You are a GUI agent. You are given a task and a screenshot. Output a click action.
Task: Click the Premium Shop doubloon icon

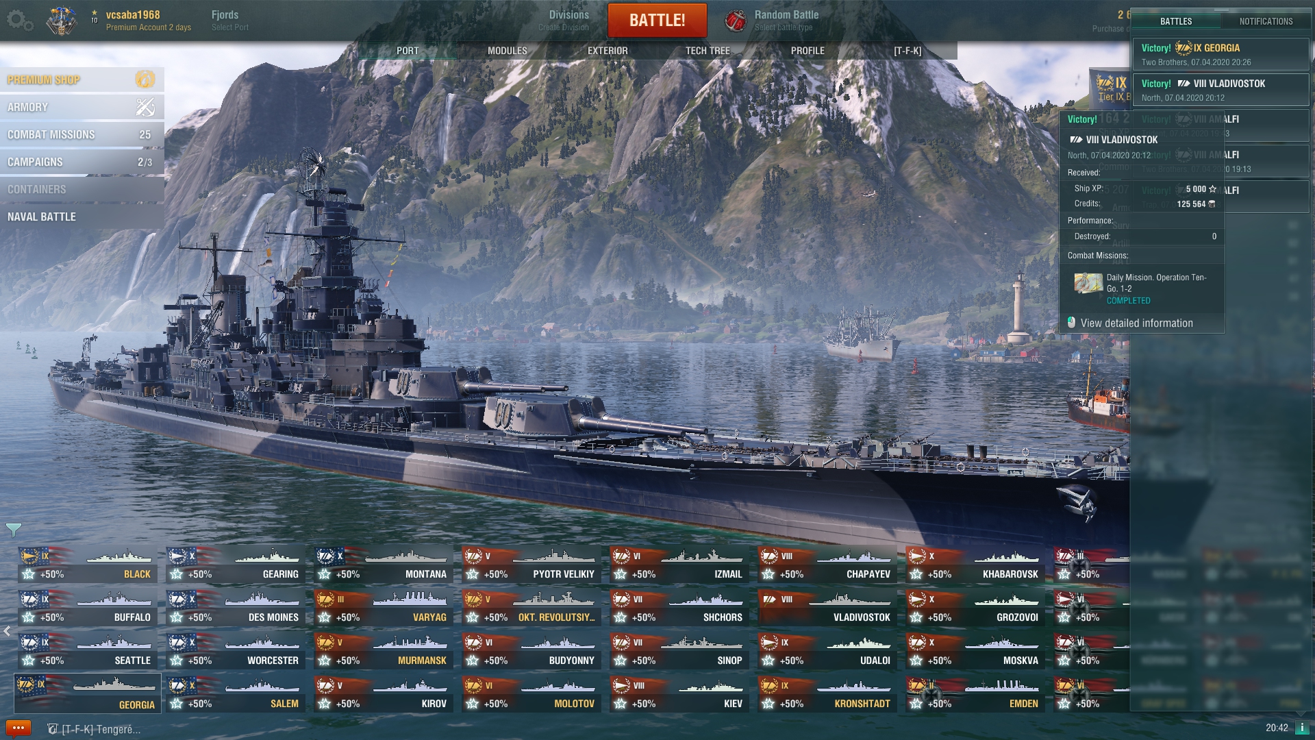145,79
